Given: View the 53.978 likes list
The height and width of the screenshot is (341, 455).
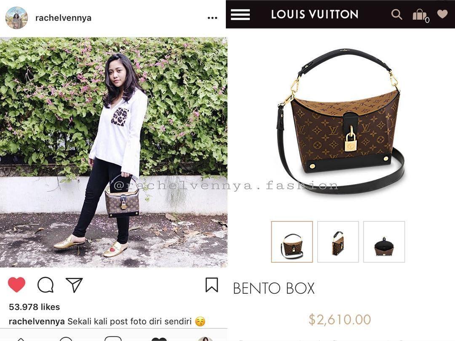Looking at the screenshot, I should [34, 307].
